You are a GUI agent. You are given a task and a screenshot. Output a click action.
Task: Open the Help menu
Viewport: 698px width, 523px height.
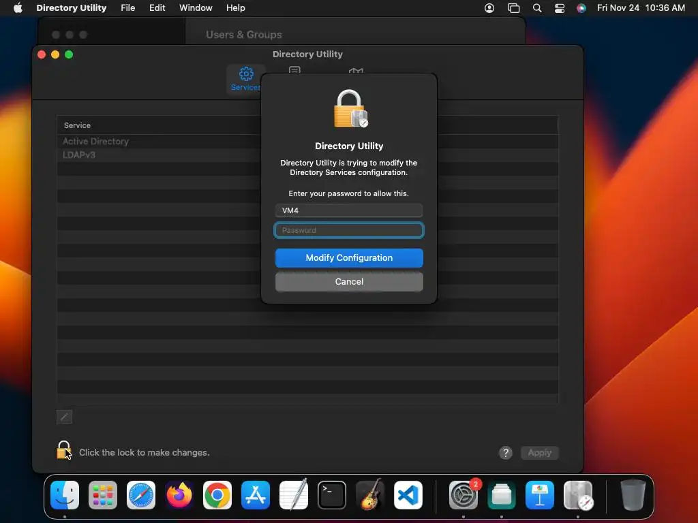point(235,8)
